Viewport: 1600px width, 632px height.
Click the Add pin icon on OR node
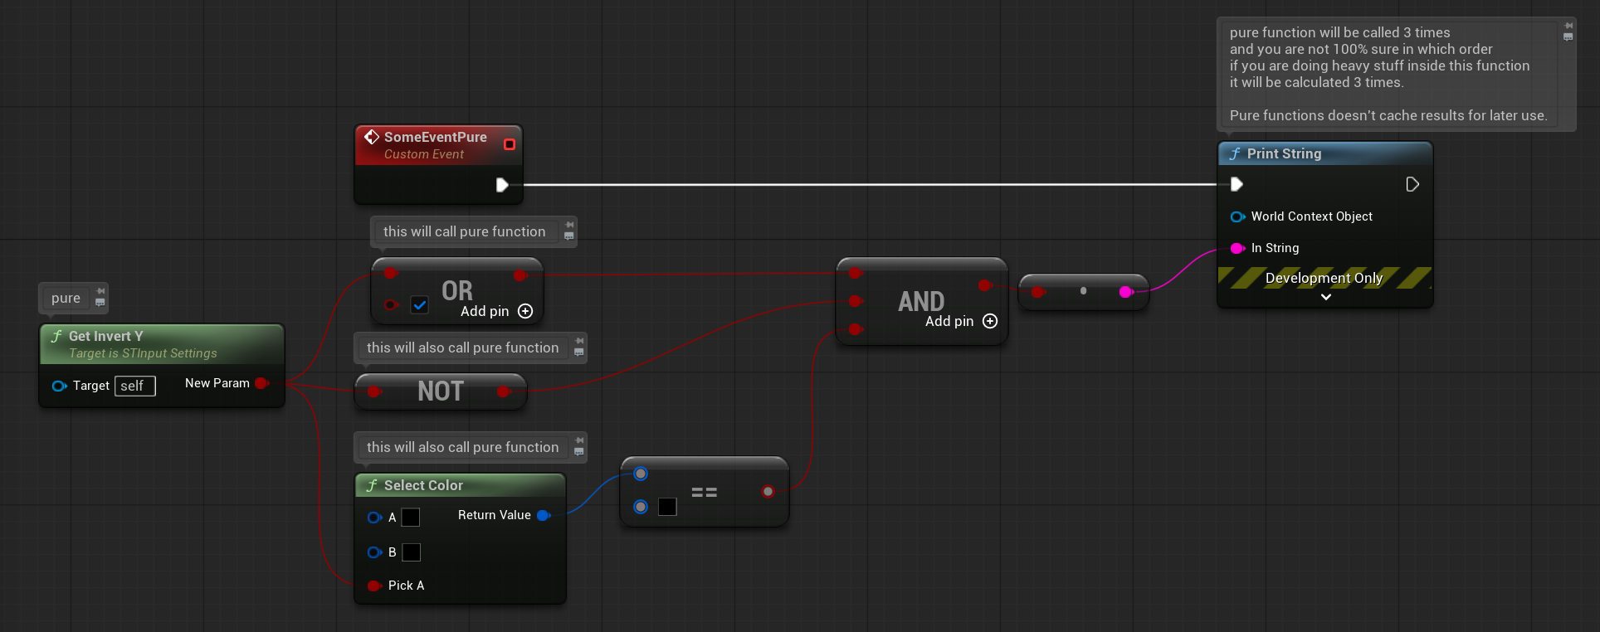point(525,311)
